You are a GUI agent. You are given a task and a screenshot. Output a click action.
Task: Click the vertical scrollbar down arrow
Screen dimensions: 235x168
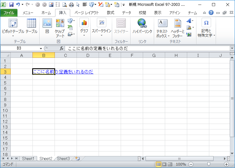pyautogui.click(x=232, y=153)
